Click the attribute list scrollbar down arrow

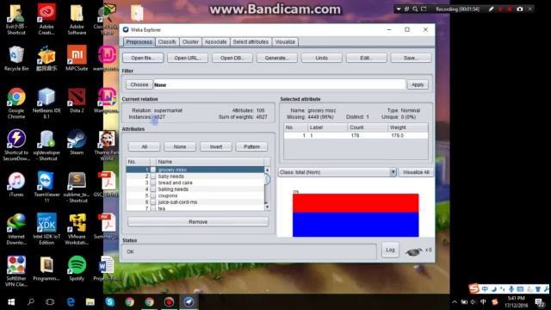coord(267,208)
